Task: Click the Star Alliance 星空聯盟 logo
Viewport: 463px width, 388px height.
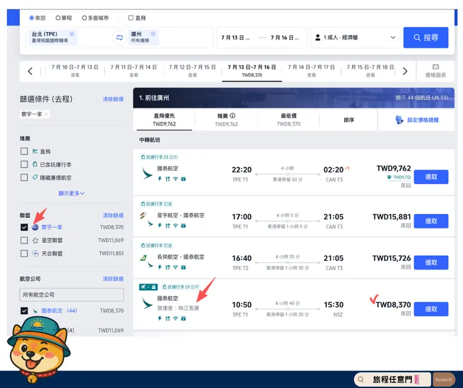Action: coord(35,240)
